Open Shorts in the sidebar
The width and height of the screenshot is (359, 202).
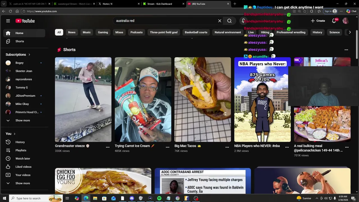[x=24, y=41]
